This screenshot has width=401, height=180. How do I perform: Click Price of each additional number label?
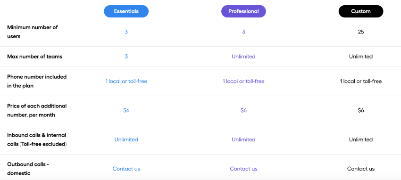(x=37, y=110)
